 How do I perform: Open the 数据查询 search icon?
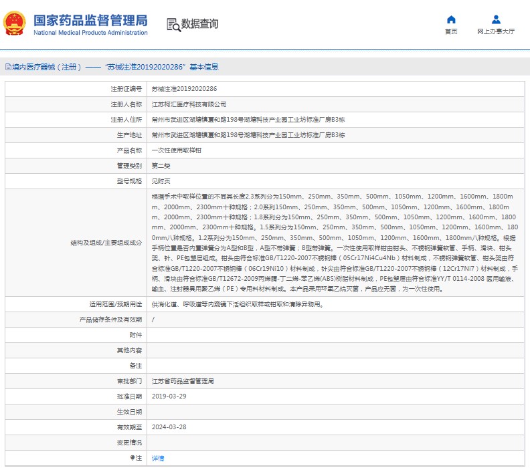click(174, 25)
